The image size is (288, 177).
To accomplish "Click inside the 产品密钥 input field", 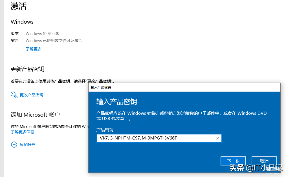I will (159, 138).
